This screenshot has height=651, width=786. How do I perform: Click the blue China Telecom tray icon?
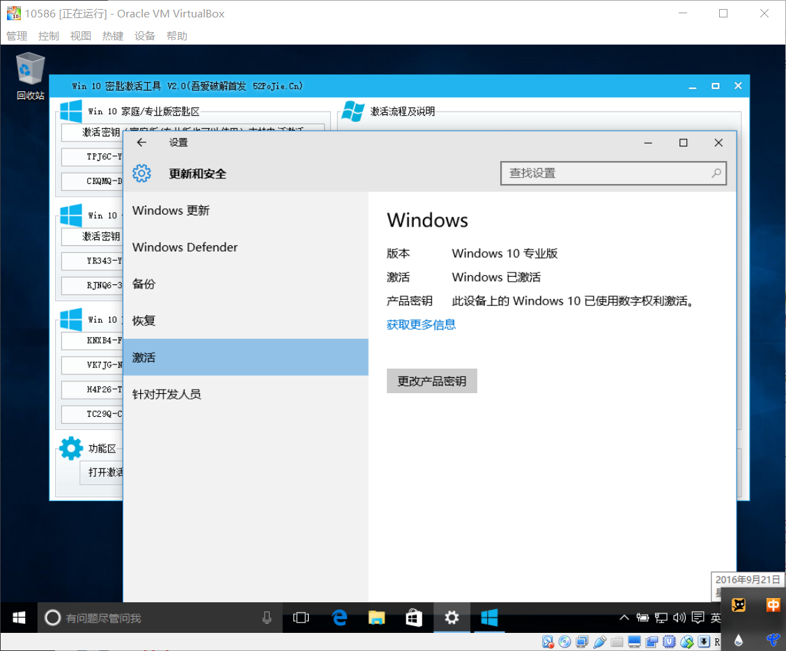(x=773, y=640)
